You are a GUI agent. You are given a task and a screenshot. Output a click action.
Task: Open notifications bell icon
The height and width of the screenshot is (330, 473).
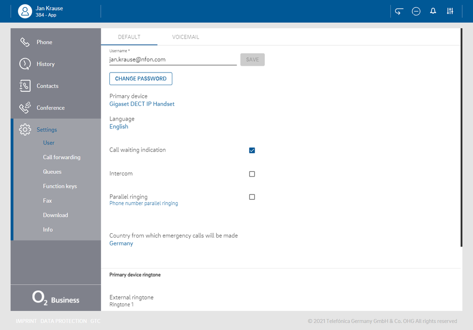(433, 11)
